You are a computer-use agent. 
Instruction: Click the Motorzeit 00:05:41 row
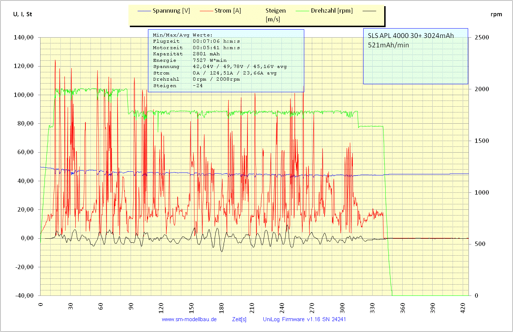(196, 48)
